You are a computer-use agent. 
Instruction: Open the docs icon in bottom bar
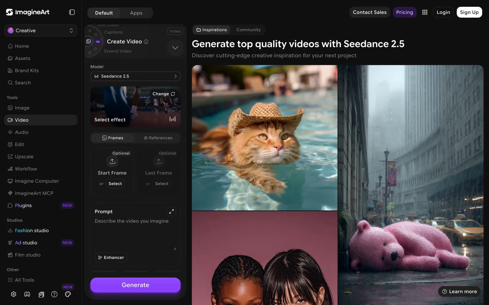tap(41, 294)
